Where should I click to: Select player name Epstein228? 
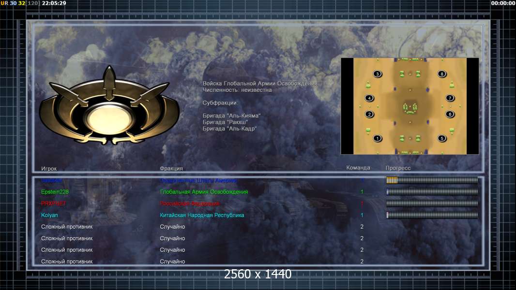[55, 192]
